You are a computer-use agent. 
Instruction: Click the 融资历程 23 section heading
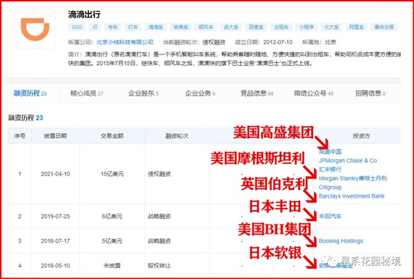click(26, 118)
